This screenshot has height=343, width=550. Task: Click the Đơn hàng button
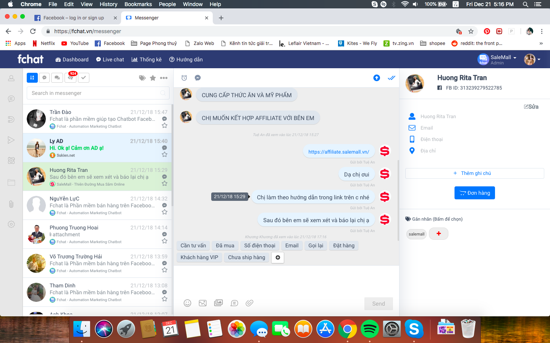[x=474, y=193]
